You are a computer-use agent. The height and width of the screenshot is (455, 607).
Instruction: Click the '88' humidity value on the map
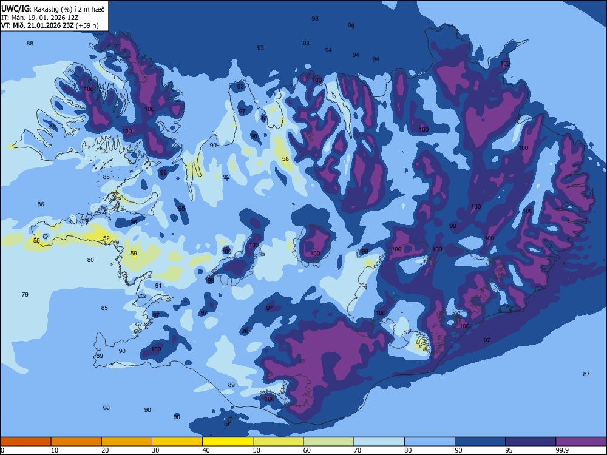[x=30, y=43]
